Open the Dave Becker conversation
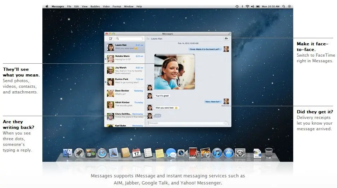Image resolution: width=337 pixels, height=188 pixels. pos(125,93)
